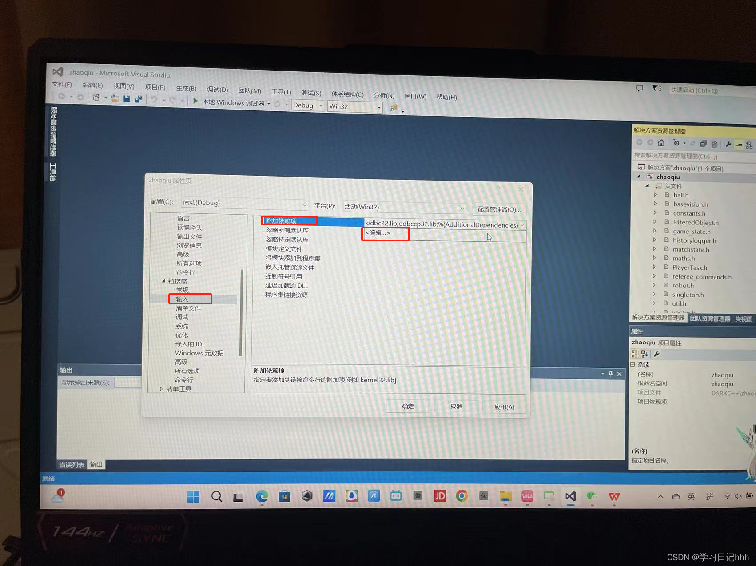Click the property tree vertical scrollbar
This screenshot has height=566, width=756.
(242, 312)
